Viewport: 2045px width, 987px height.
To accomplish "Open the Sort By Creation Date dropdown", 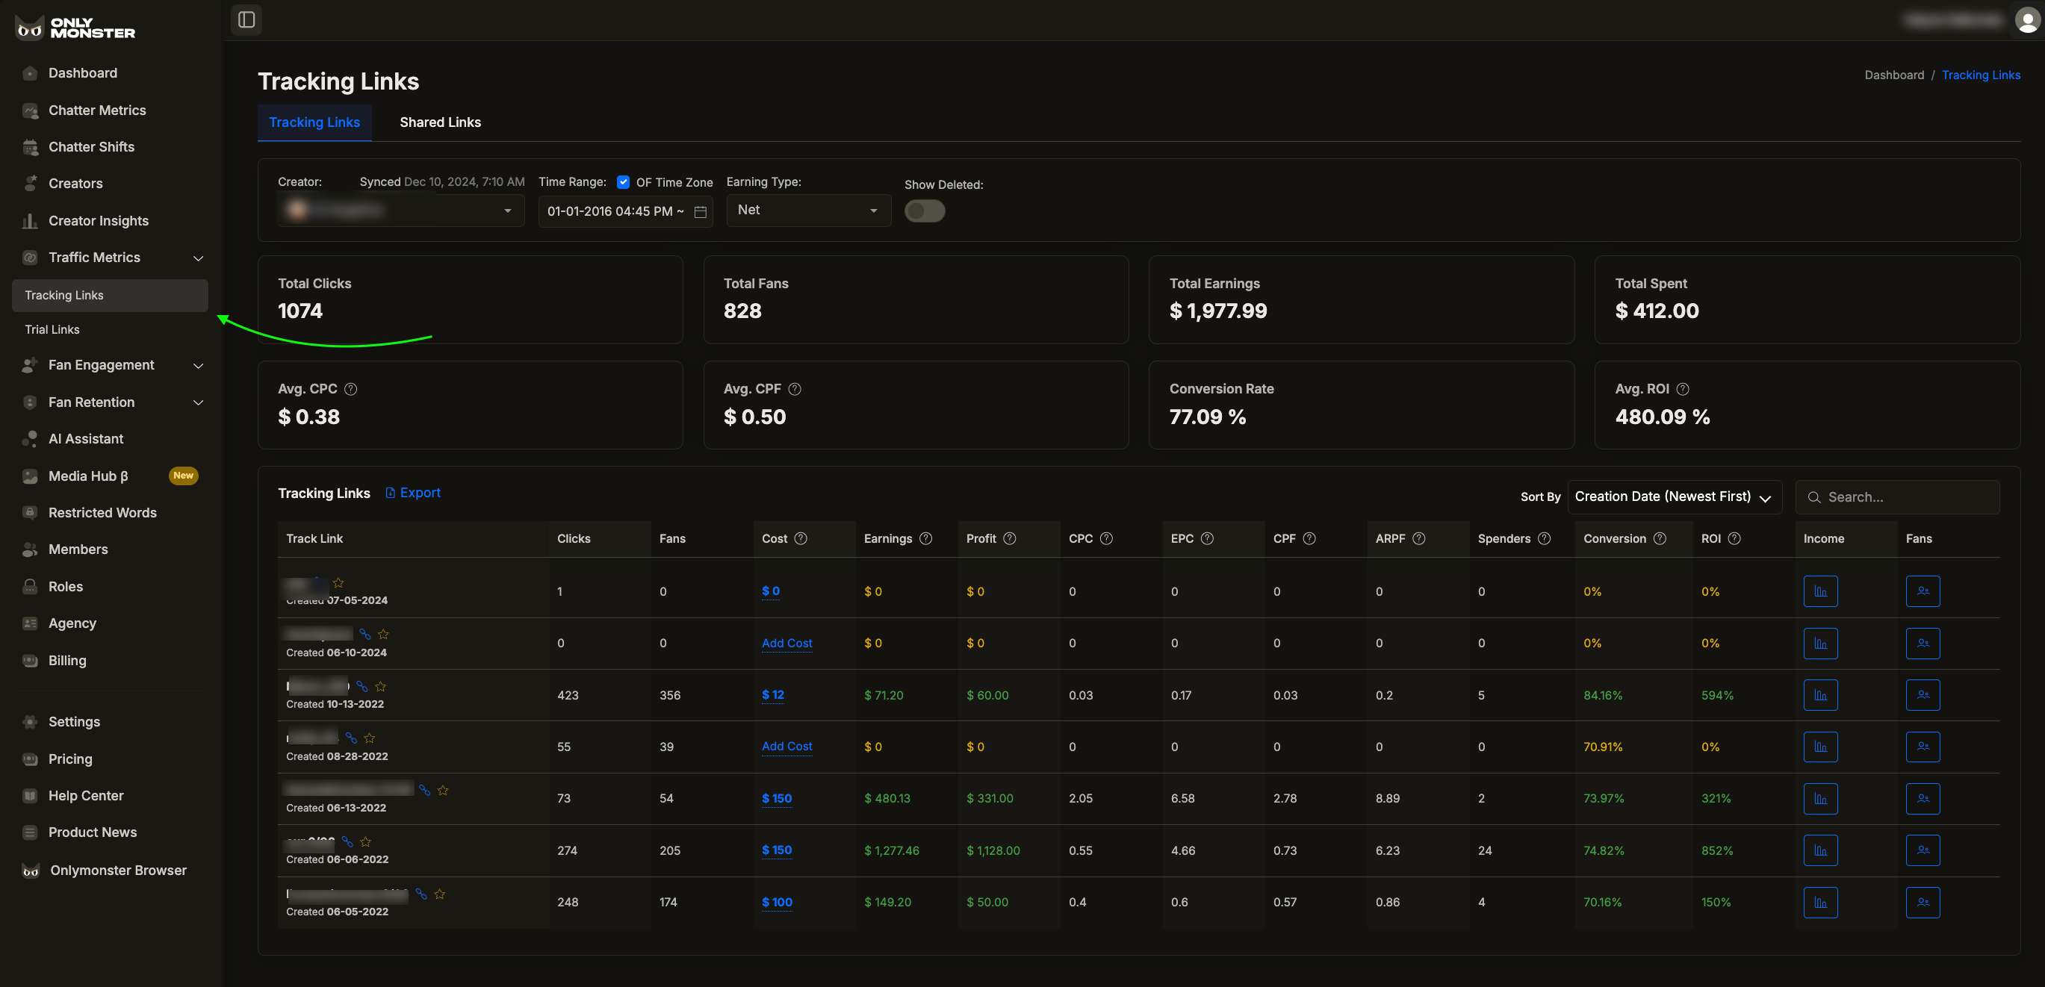I will tap(1674, 496).
